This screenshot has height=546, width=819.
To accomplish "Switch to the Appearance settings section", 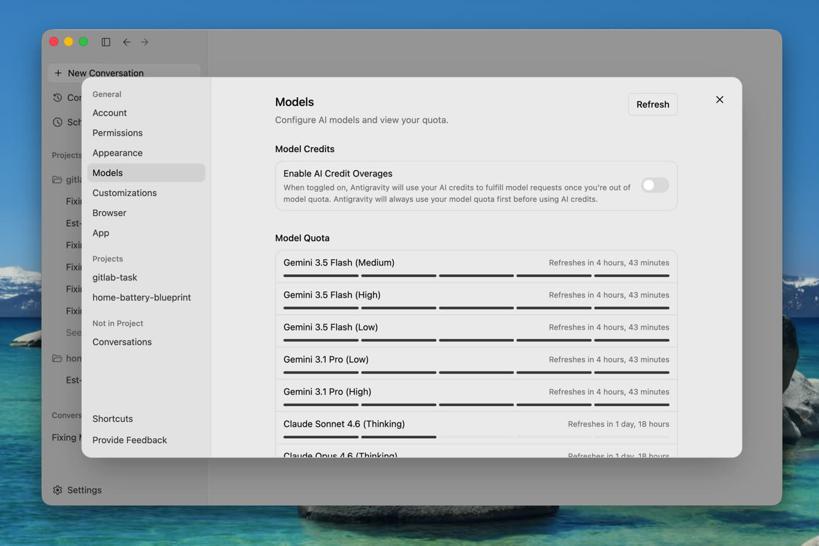I will pos(146,153).
